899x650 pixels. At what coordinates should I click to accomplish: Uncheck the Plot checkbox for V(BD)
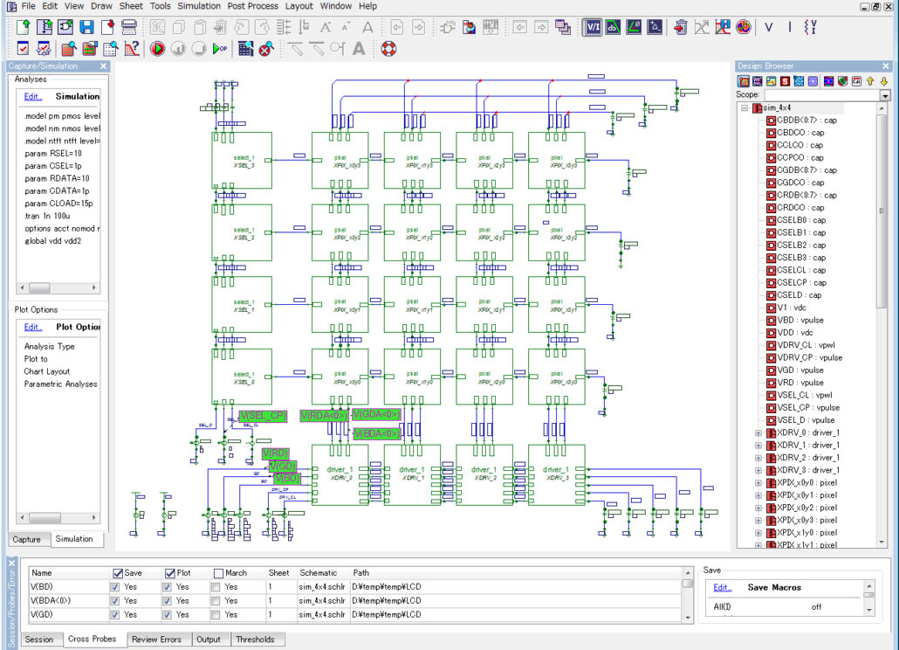click(x=168, y=587)
